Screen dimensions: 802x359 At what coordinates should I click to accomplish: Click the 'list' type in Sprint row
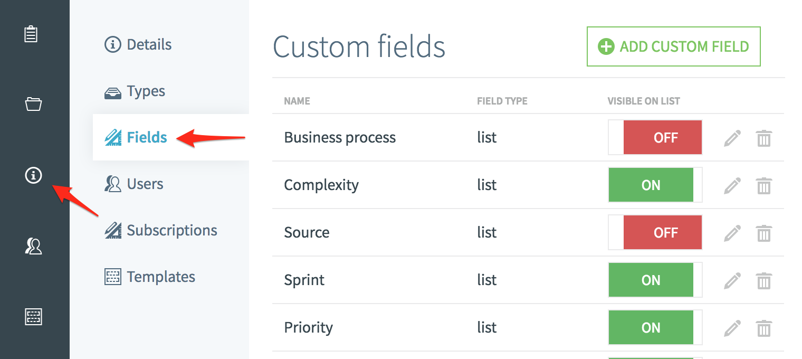coord(487,280)
